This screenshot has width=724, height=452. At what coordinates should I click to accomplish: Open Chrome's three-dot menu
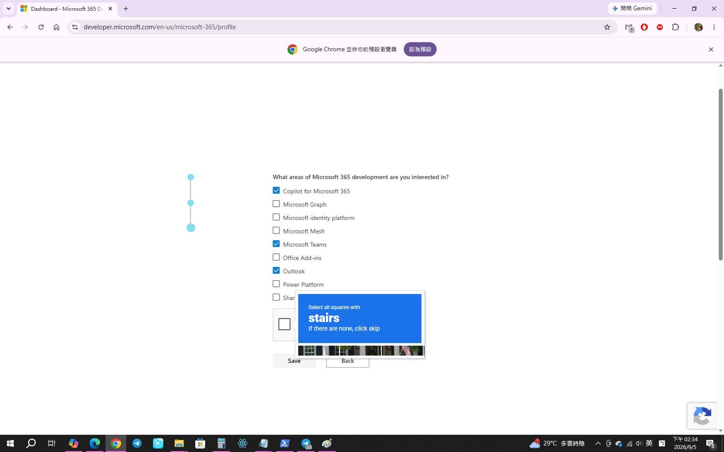coord(714,27)
